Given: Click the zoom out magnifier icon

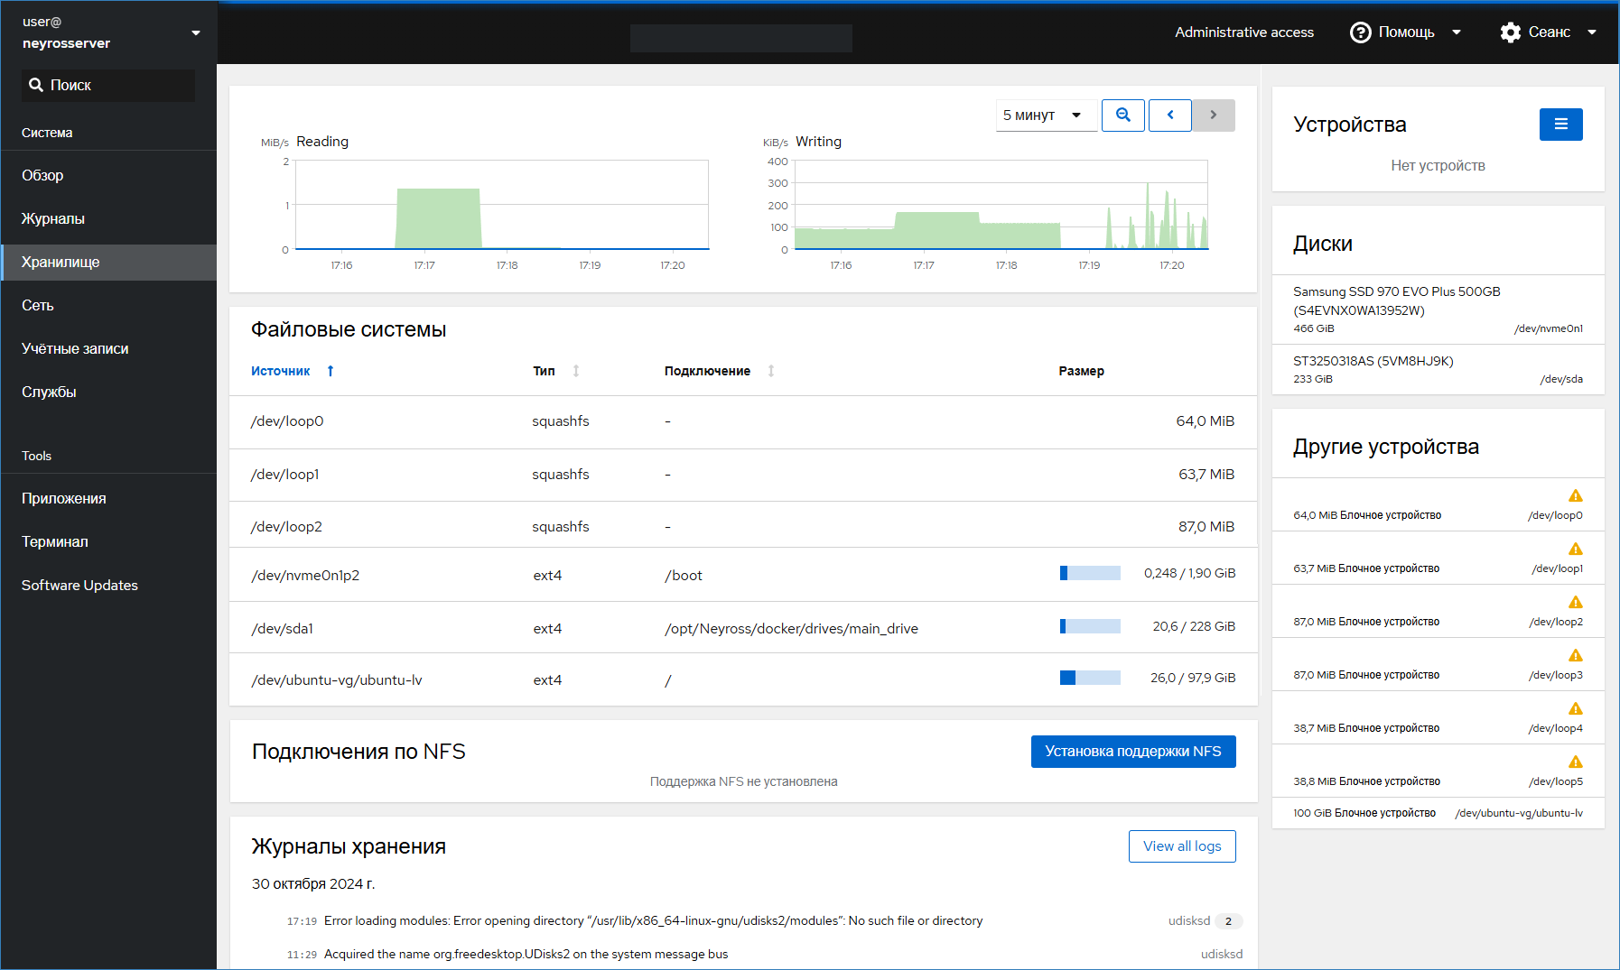Looking at the screenshot, I should [1122, 115].
